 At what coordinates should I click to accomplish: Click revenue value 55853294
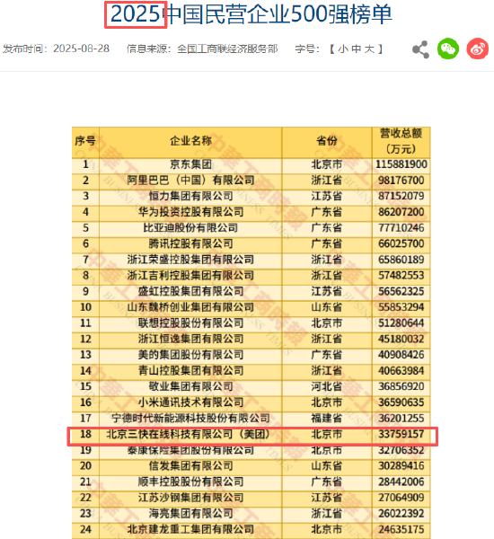[401, 307]
